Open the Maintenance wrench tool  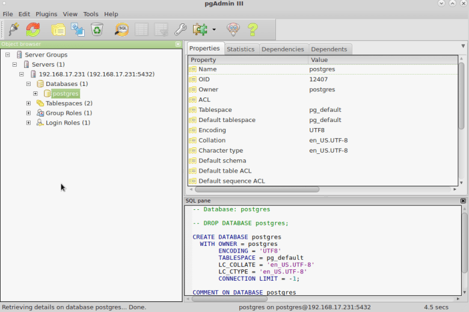180,29
